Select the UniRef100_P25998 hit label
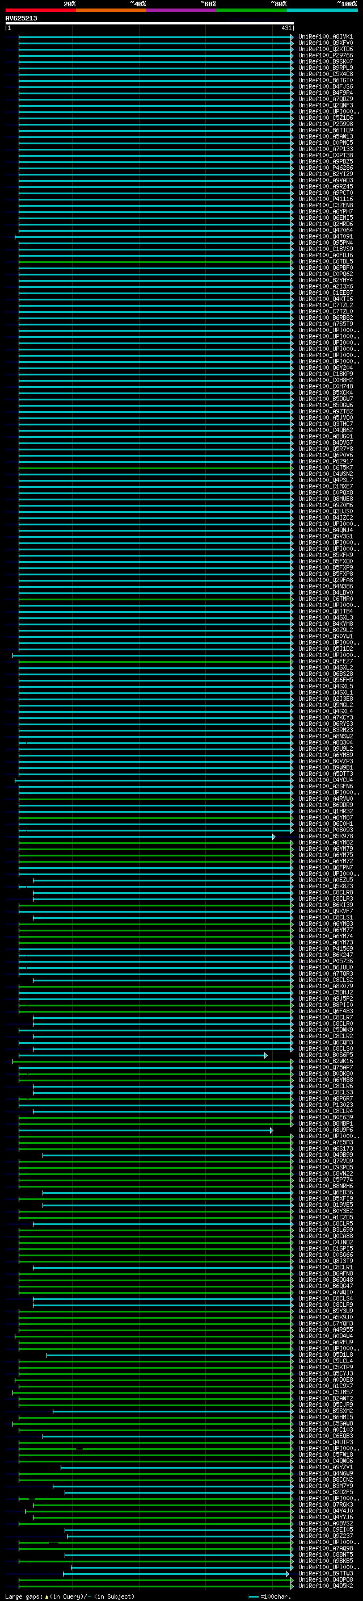Image resolution: width=363 pixels, height=1601 pixels. [x=325, y=124]
